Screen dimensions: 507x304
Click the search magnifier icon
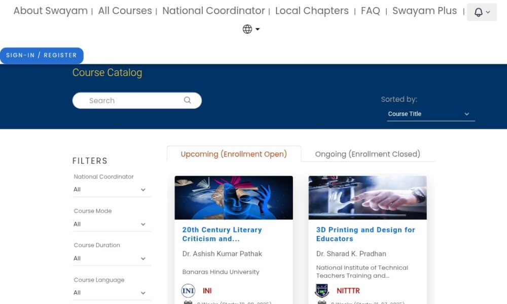[x=188, y=100]
